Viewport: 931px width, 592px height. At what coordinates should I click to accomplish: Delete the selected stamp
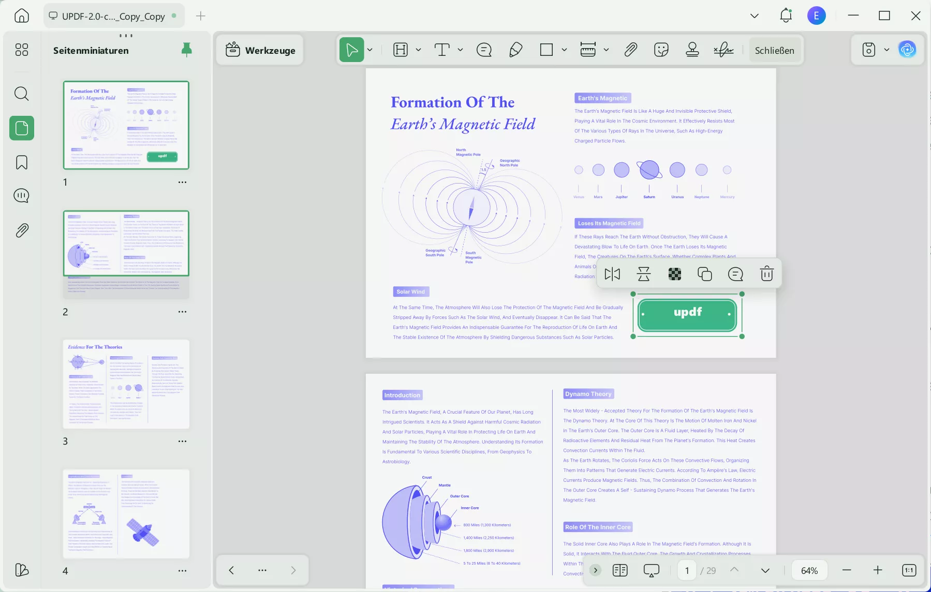coord(766,274)
